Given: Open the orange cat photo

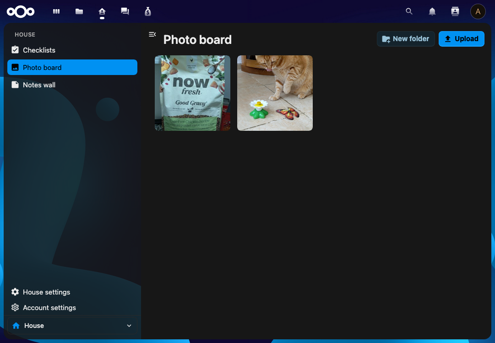Looking at the screenshot, I should tap(275, 93).
